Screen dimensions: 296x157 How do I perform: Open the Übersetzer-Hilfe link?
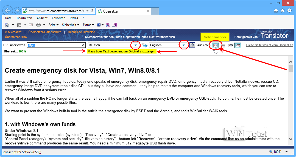[x=16, y=37]
